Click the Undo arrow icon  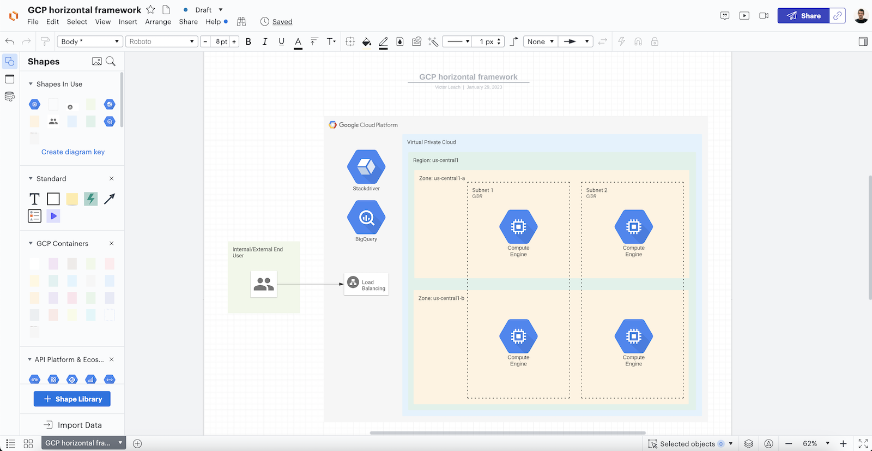10,41
